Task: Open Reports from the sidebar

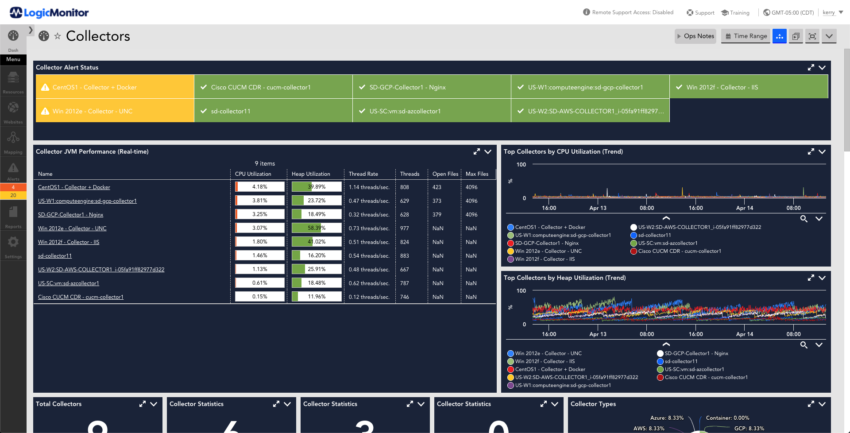Action: coord(13,216)
